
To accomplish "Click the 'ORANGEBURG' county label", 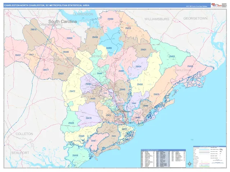I will pos(51,25).
